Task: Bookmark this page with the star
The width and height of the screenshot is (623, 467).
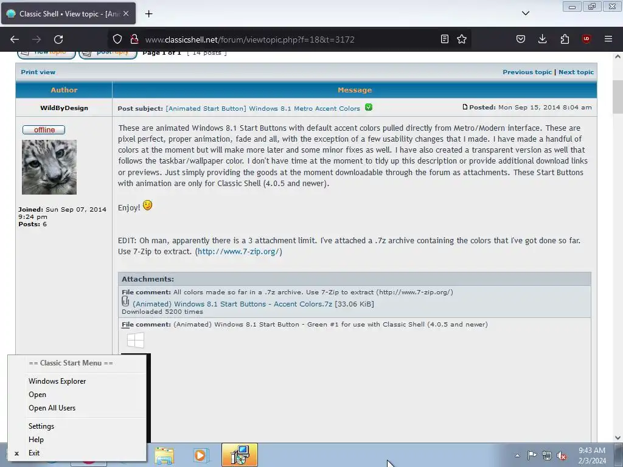Action: coord(462,39)
